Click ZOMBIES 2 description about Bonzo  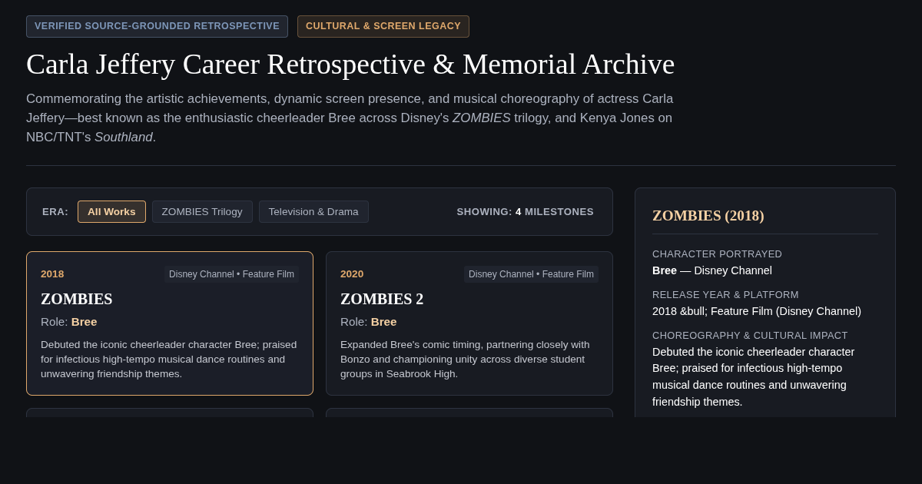point(469,360)
